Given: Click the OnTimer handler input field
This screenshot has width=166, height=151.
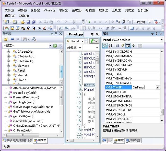Looking at the screenshot, I should click(x=144, y=87).
